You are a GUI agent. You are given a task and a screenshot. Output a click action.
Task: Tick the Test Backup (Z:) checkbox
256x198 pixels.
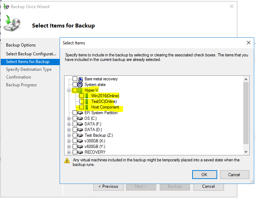tap(75, 135)
